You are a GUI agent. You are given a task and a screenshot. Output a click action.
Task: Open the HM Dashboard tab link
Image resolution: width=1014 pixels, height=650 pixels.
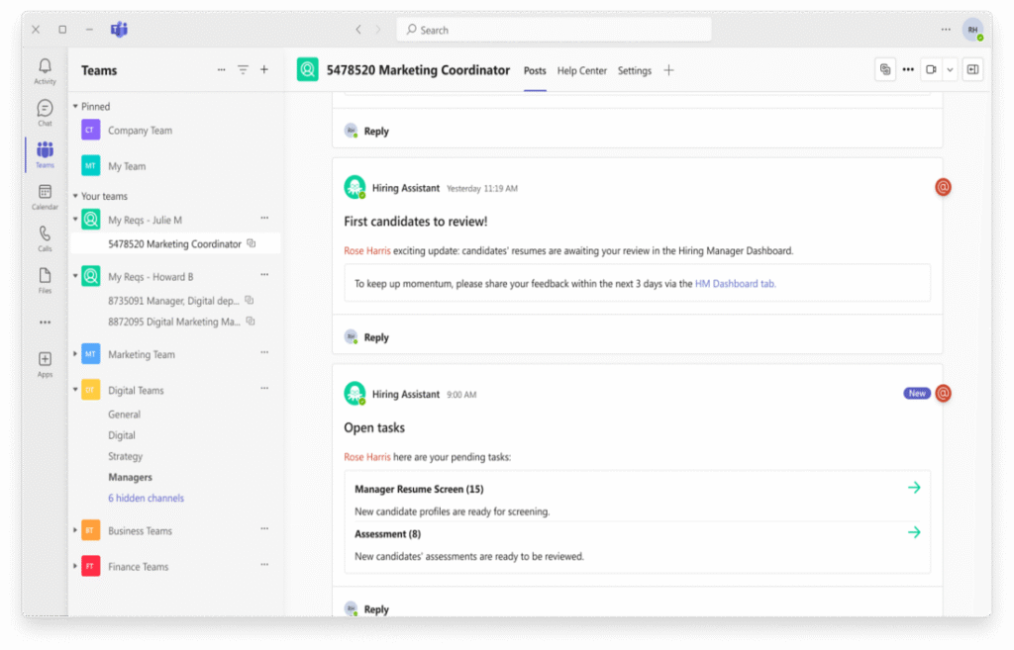click(736, 283)
